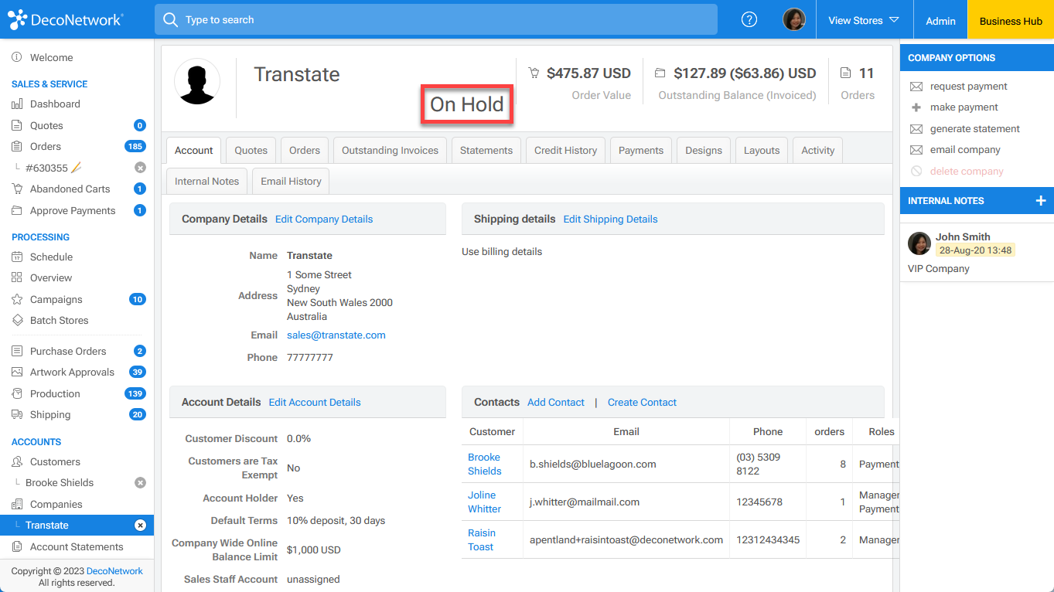
Task: Close the Transtate sidebar entry
Action: [x=140, y=526]
